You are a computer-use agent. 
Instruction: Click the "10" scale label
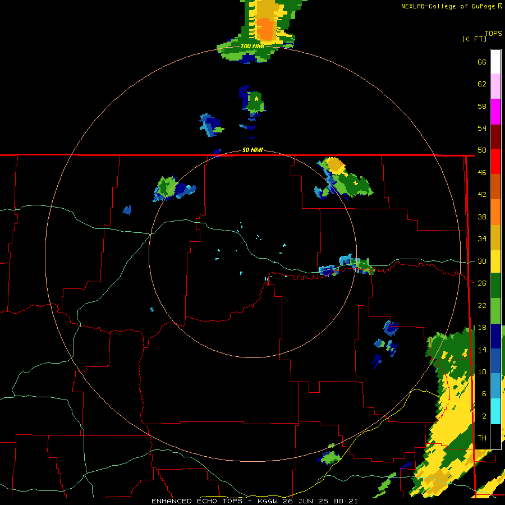[482, 372]
